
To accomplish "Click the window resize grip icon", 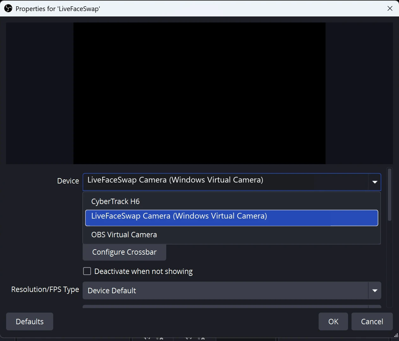I will (396, 335).
